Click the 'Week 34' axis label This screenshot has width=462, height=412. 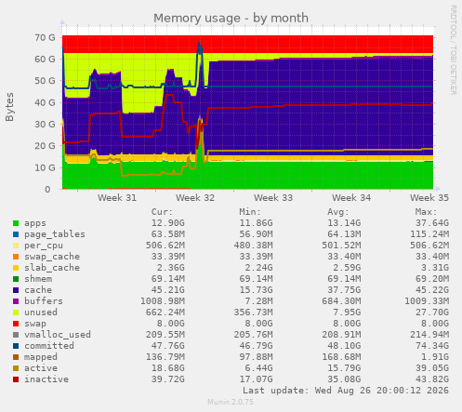(351, 198)
